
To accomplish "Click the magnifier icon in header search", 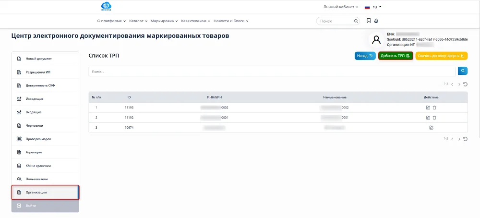I will click(x=356, y=21).
